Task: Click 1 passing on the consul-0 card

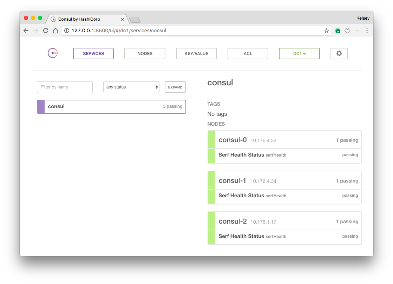Action: pos(347,140)
